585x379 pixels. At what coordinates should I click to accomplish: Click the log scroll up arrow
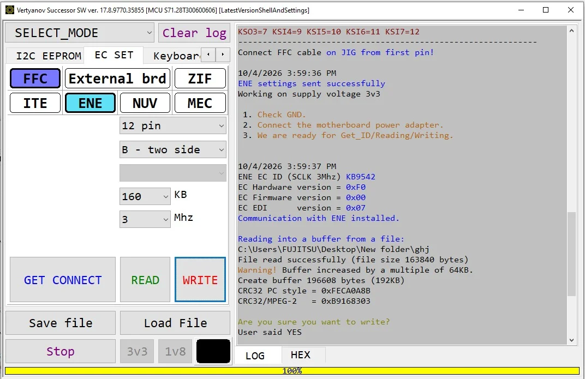571,31
